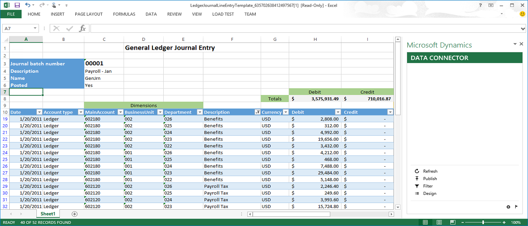Click the Help question mark button
Image resolution: width=528 pixels, height=226 pixels.
click(x=480, y=5)
